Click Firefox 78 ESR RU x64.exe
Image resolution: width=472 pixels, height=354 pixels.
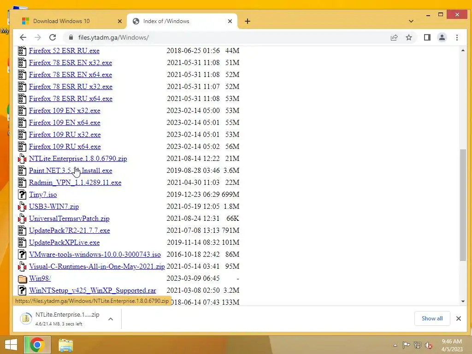[x=71, y=99]
